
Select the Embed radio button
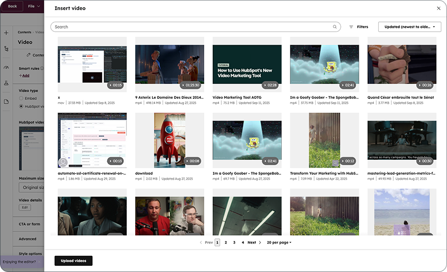[x=21, y=98]
